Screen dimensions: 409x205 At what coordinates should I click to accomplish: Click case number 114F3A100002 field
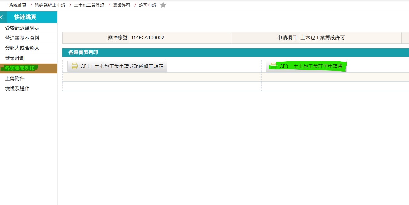(x=148, y=38)
